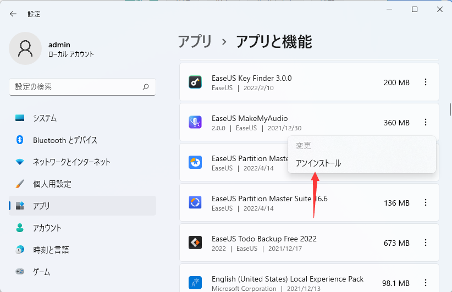Viewport: 452px width, 292px height.
Task: Open 個人用設定 section
Action: [x=82, y=184]
